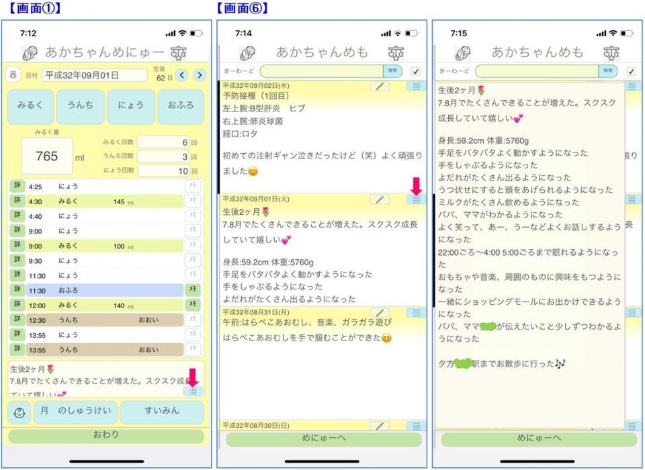
Task: Tap the うんち record button
Action: coord(80,107)
